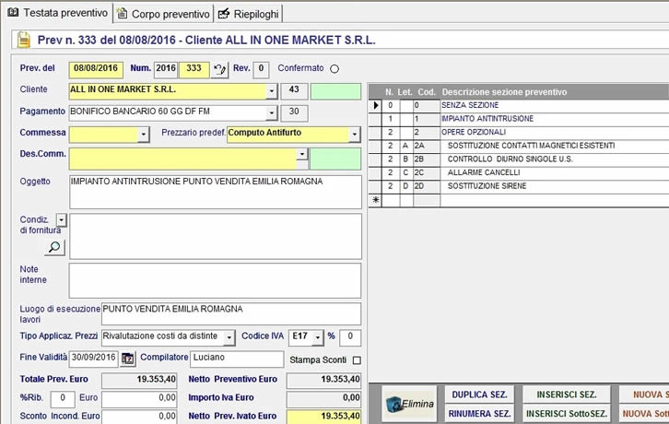Click the magnifier search icon under Condiz. di fornitura
The image size is (669, 424).
tap(54, 247)
